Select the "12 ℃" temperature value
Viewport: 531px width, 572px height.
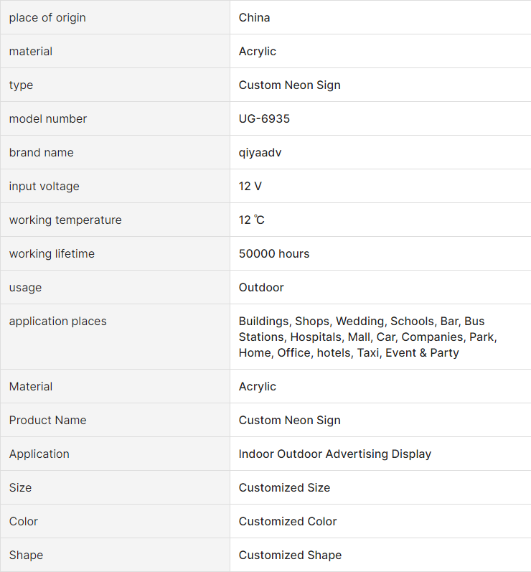point(252,220)
